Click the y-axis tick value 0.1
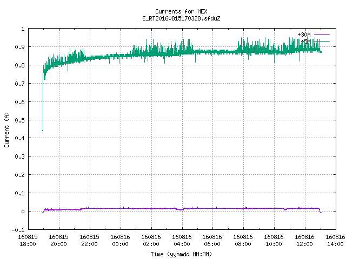 click(19, 193)
